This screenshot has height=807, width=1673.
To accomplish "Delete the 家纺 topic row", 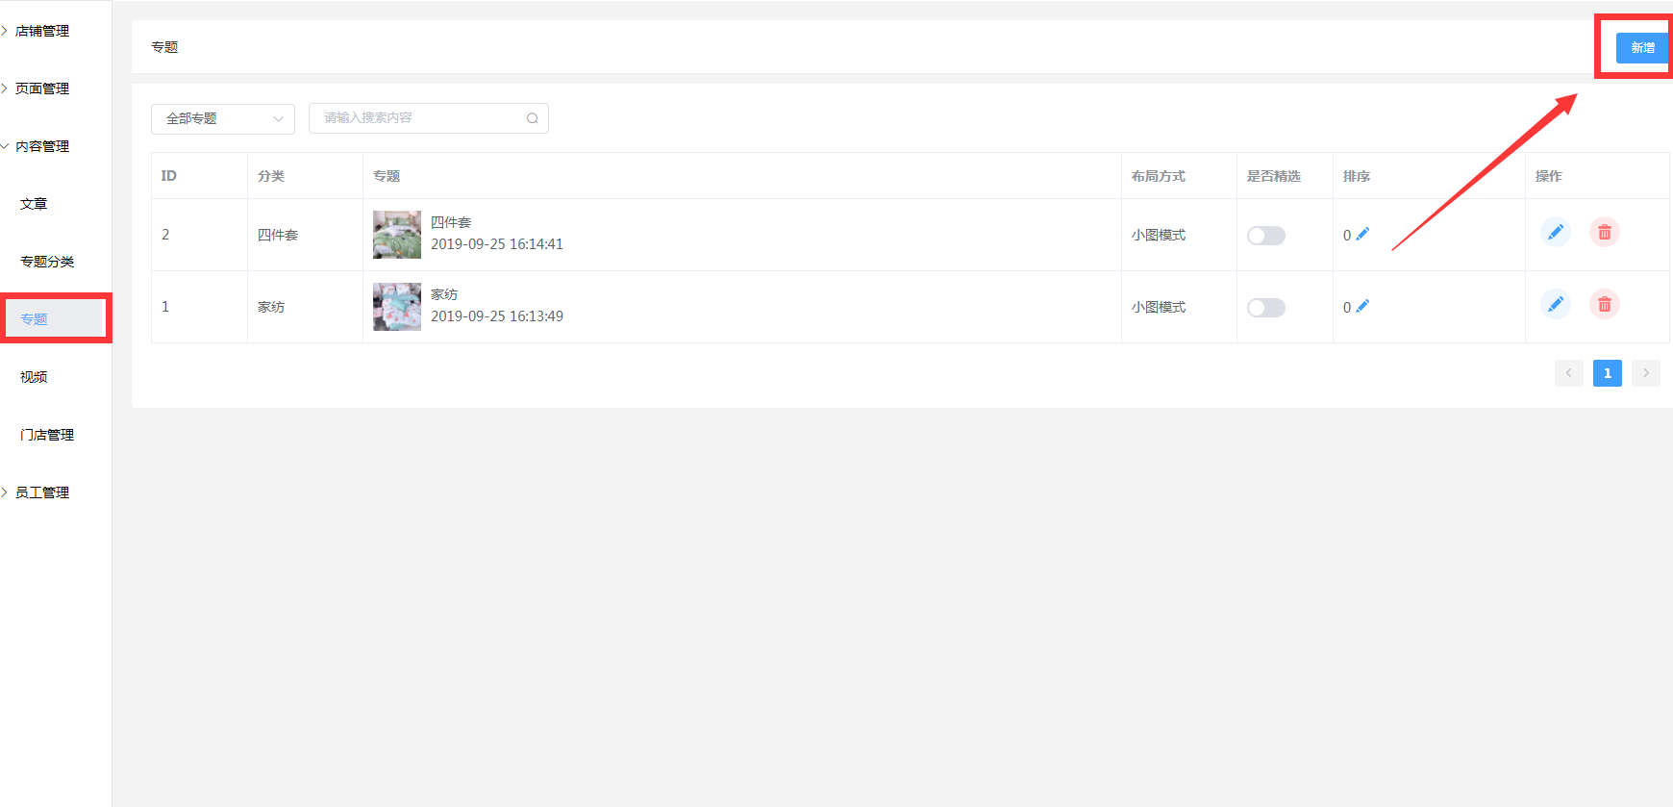I will pyautogui.click(x=1605, y=304).
